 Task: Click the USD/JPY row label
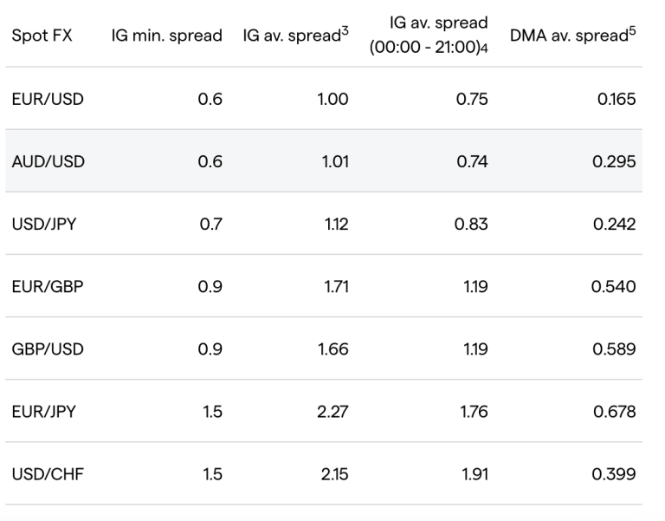tap(47, 225)
